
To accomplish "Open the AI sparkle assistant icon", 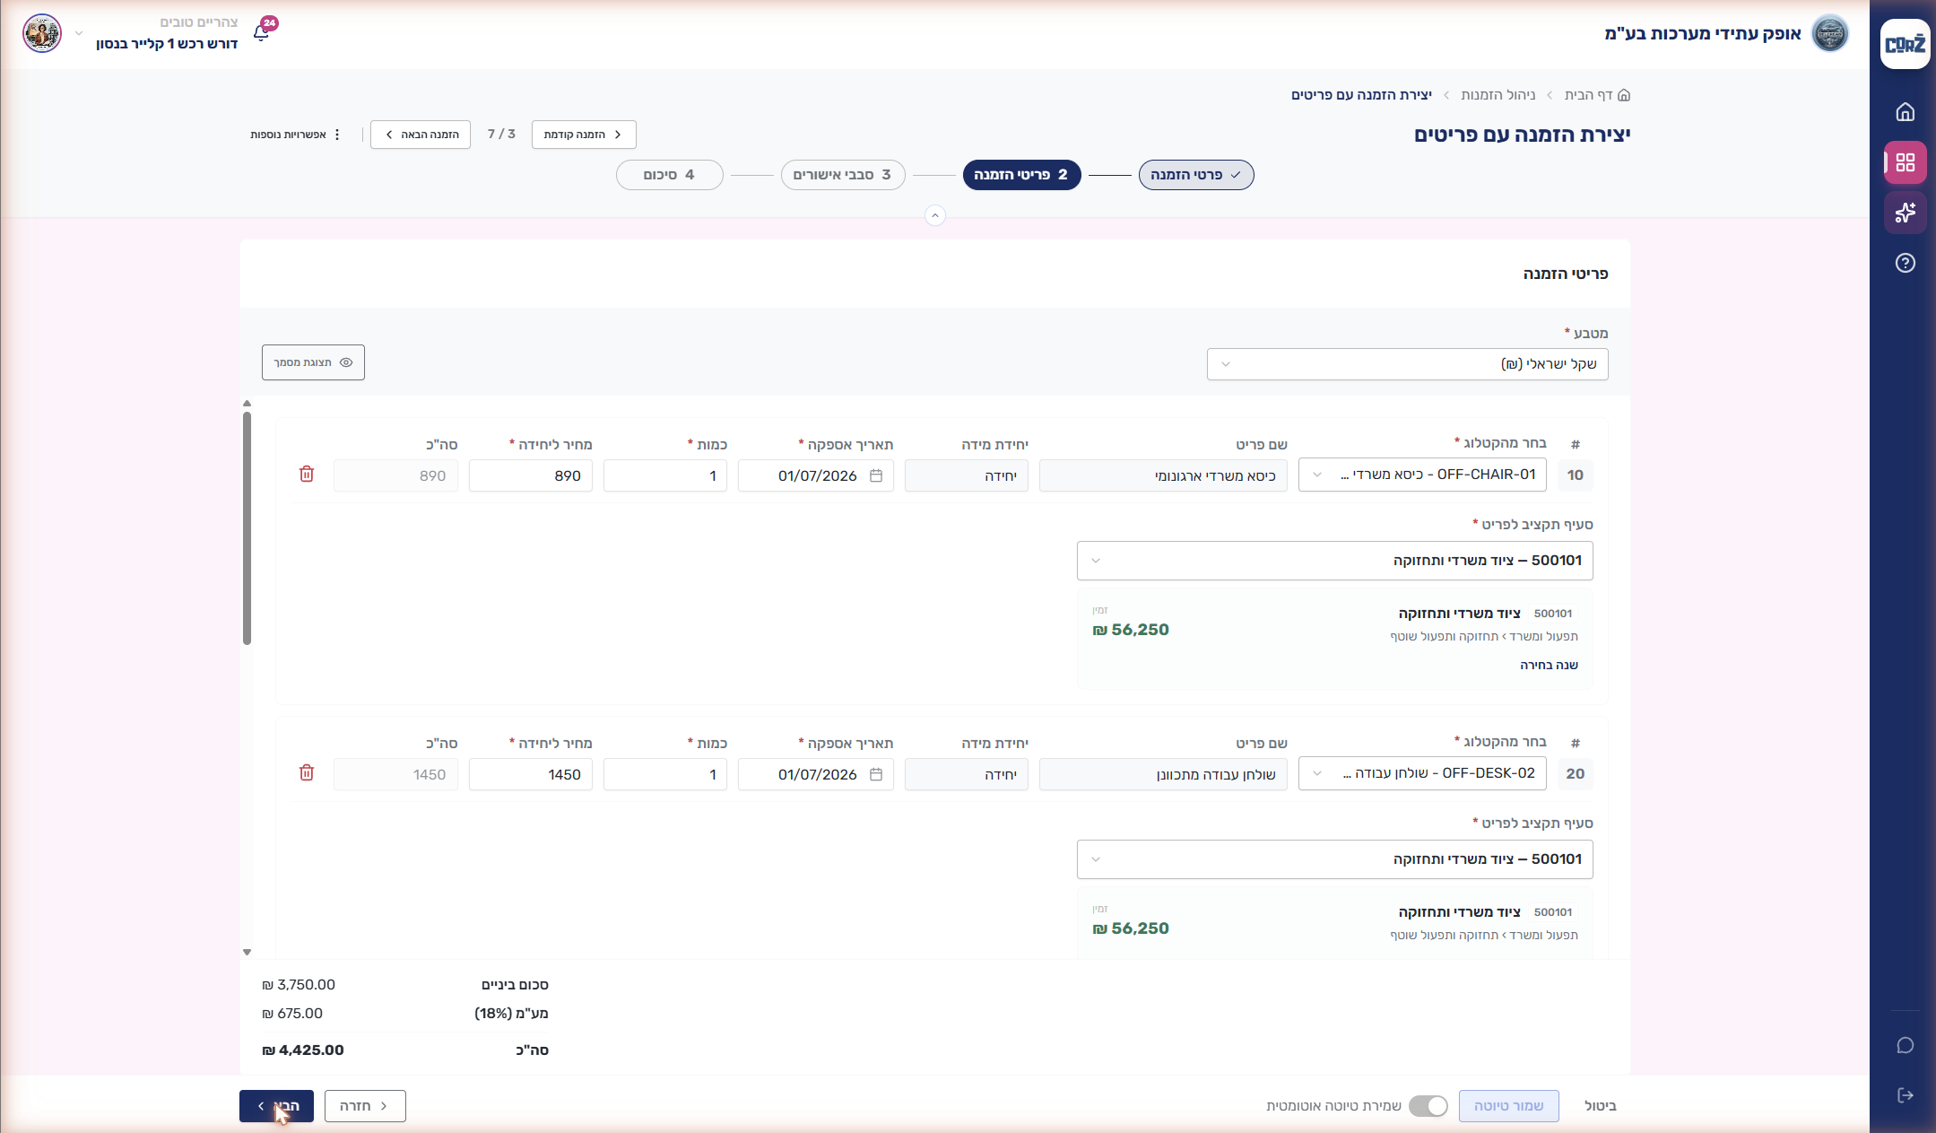I will tap(1905, 213).
